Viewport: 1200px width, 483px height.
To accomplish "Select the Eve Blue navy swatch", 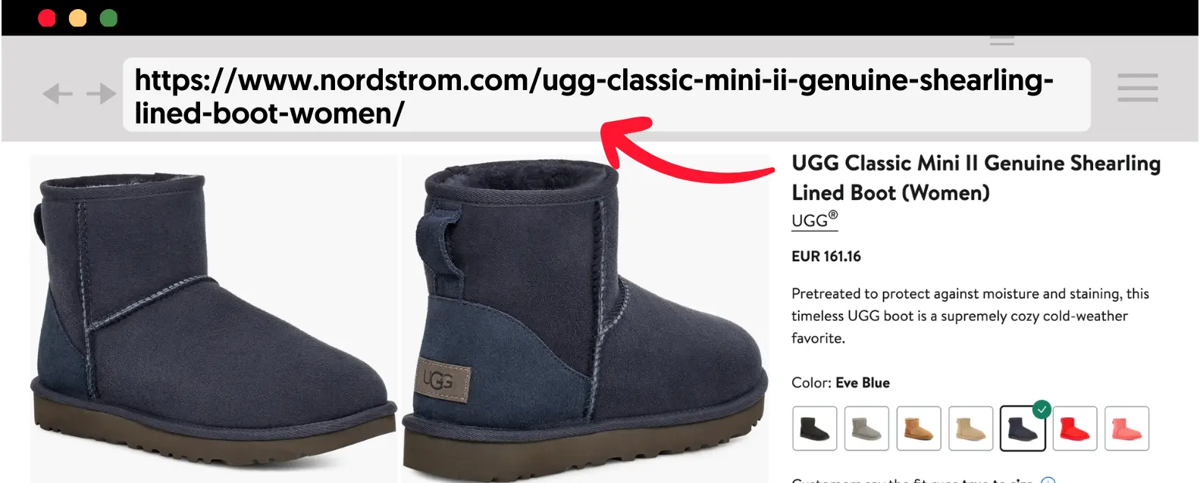I will (x=1023, y=428).
